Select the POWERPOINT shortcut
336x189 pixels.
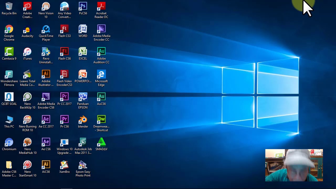[83, 74]
